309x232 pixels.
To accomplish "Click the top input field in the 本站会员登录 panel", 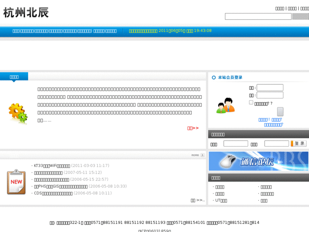I will click(270, 88).
